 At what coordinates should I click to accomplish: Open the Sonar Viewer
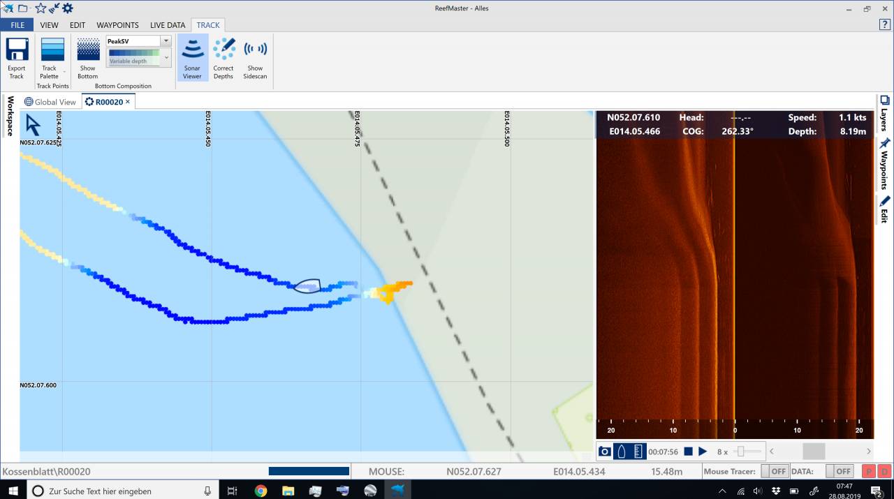point(192,51)
